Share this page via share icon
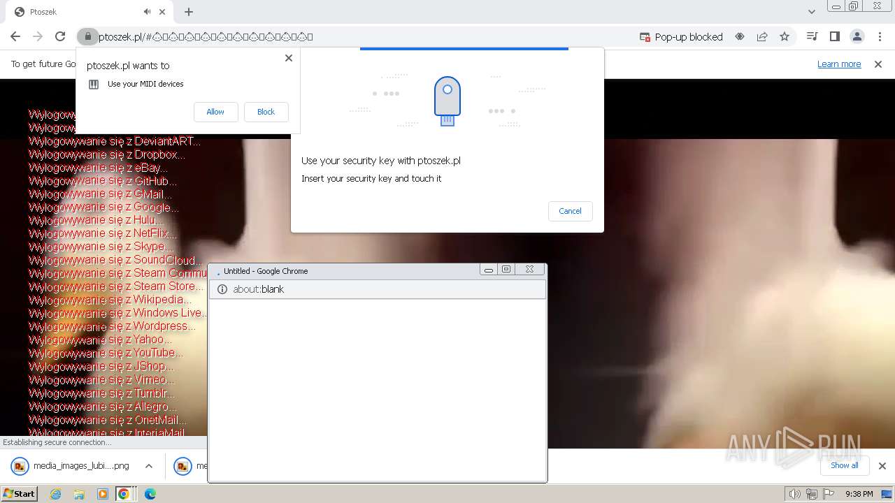 (x=762, y=36)
